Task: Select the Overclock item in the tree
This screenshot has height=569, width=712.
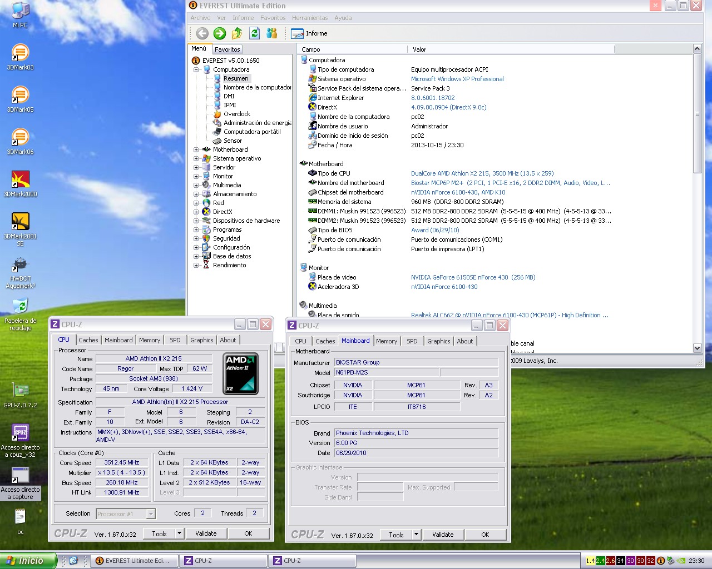Action: [236, 114]
